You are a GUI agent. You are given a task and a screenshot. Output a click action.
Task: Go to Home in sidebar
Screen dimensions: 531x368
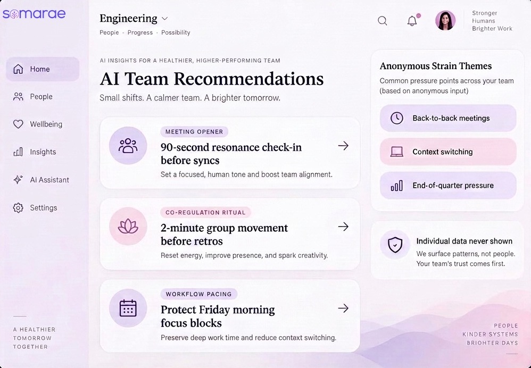(43, 69)
